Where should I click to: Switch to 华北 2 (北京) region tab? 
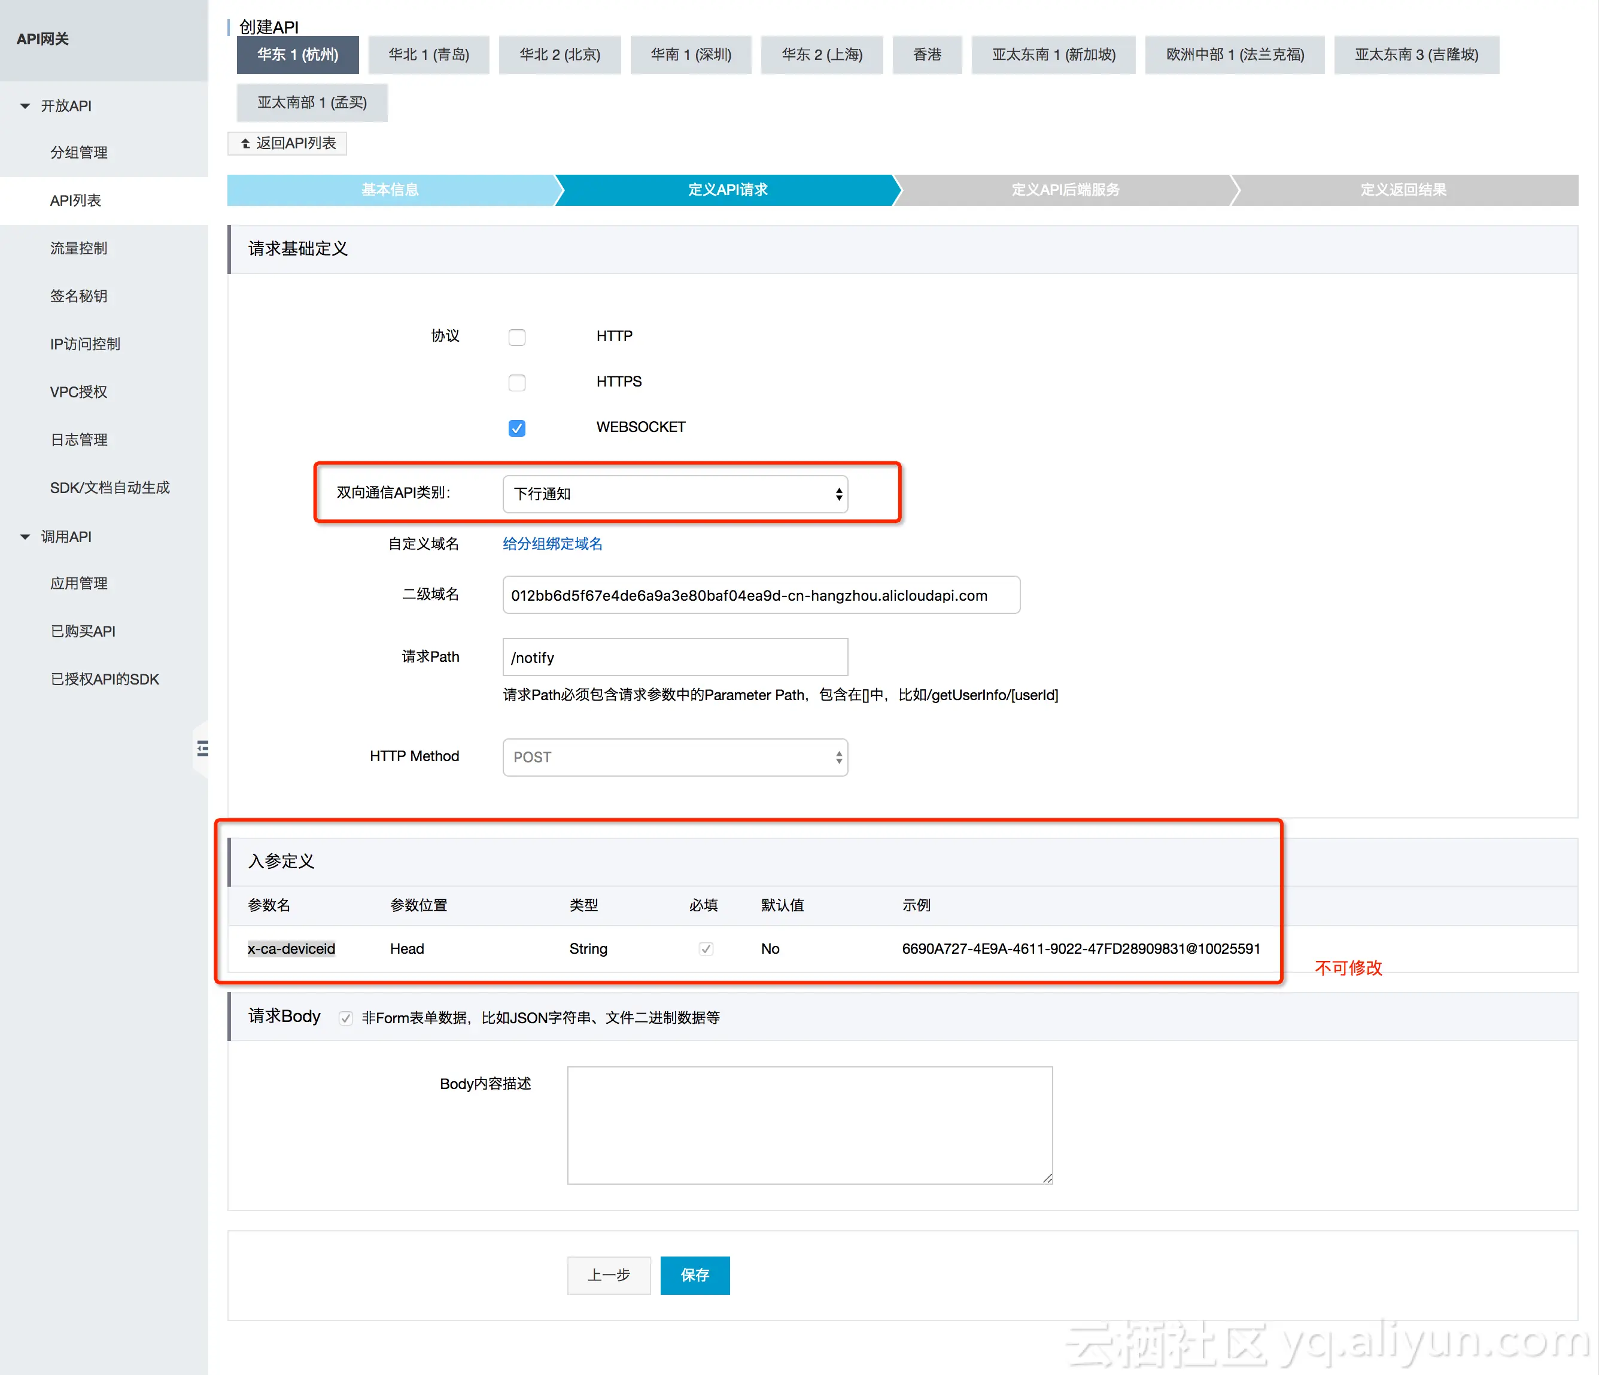point(560,55)
